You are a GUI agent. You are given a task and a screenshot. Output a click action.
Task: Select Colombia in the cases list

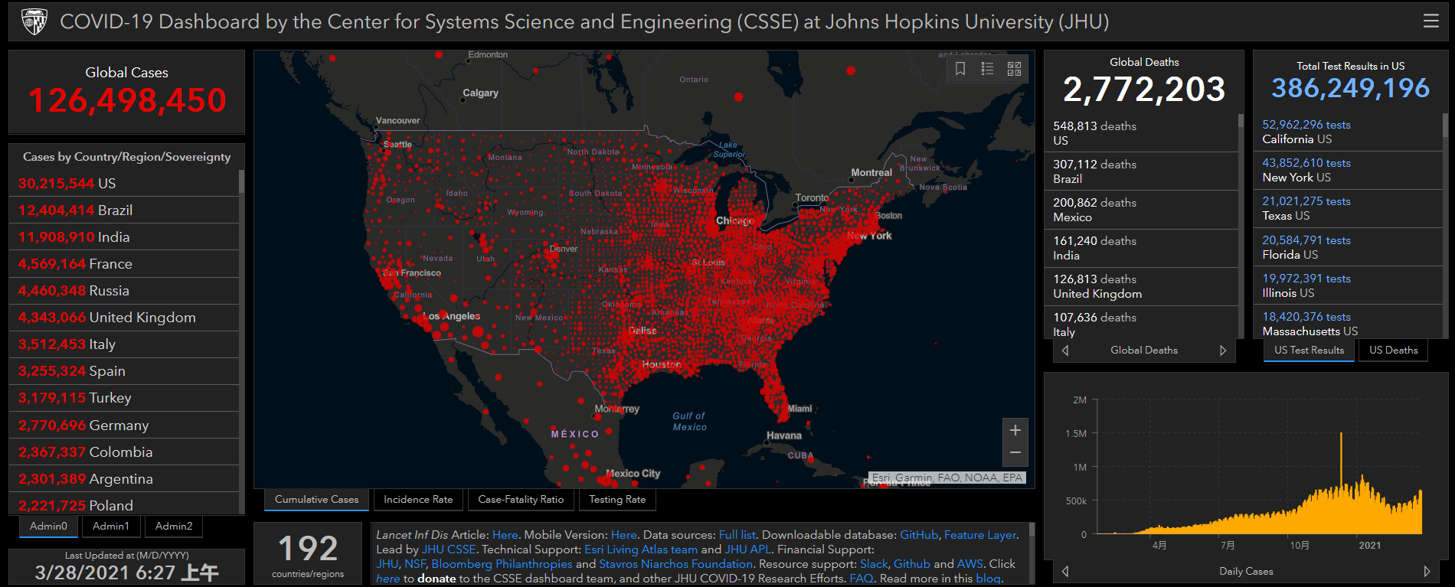pyautogui.click(x=124, y=452)
